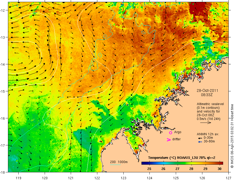Click the "200 1000m" isobath label
The image size is (234, 180).
click(x=119, y=162)
